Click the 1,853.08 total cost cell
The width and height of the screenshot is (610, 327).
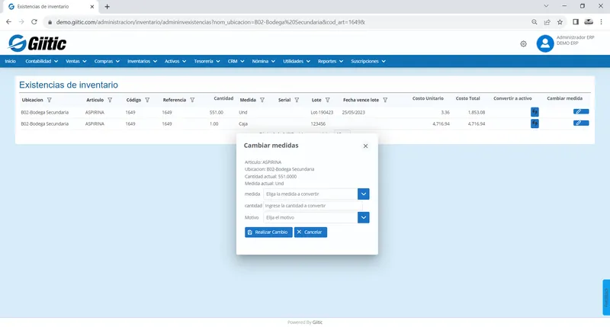point(476,112)
